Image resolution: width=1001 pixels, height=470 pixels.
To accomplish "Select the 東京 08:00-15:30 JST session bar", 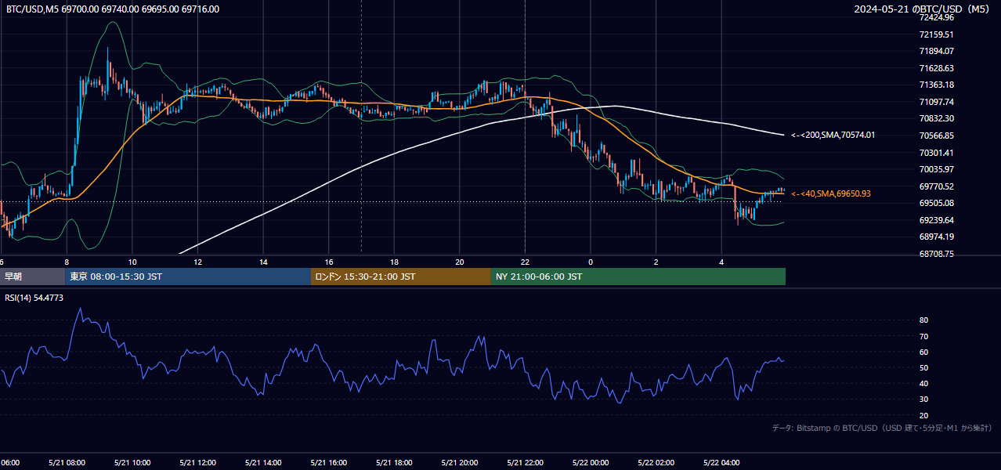I will pyautogui.click(x=189, y=277).
